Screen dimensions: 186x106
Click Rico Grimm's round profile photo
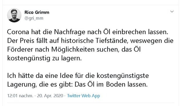click(x=14, y=15)
